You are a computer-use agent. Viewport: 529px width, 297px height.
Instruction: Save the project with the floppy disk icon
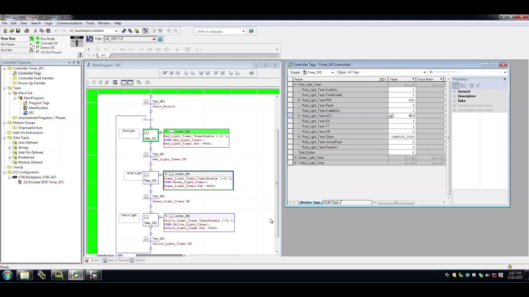click(x=18, y=31)
